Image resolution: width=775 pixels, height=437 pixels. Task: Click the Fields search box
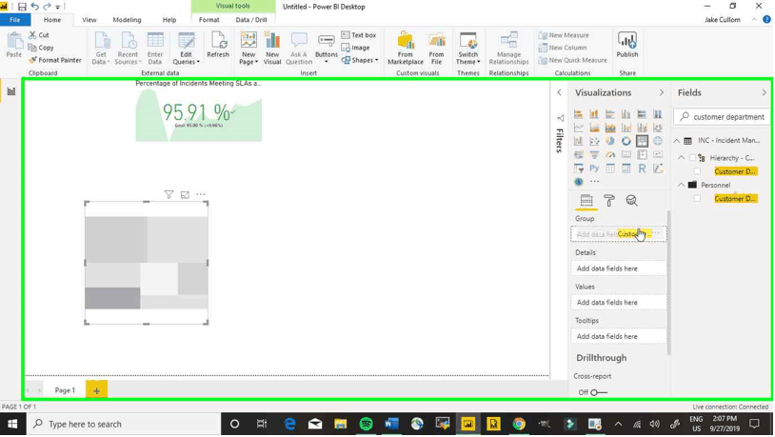(x=722, y=117)
